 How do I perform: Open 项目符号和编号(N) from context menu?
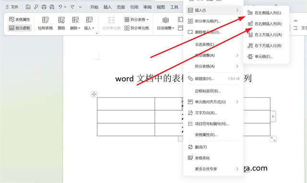pos(213,124)
